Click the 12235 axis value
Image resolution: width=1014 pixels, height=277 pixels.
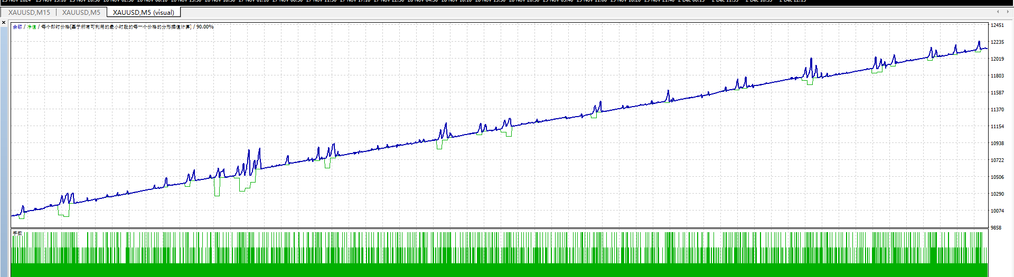click(997, 42)
